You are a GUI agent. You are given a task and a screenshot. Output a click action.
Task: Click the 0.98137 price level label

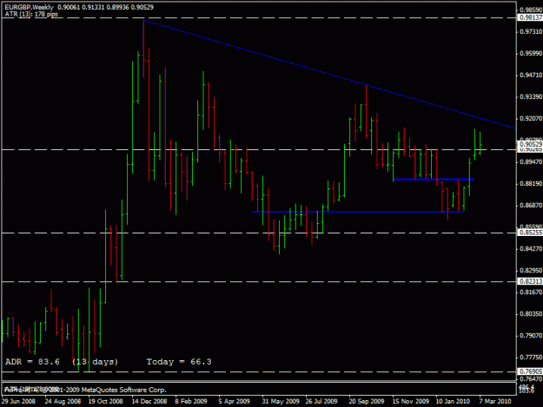(x=531, y=17)
